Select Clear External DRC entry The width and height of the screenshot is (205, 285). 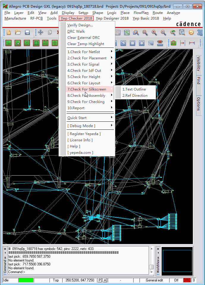point(90,37)
